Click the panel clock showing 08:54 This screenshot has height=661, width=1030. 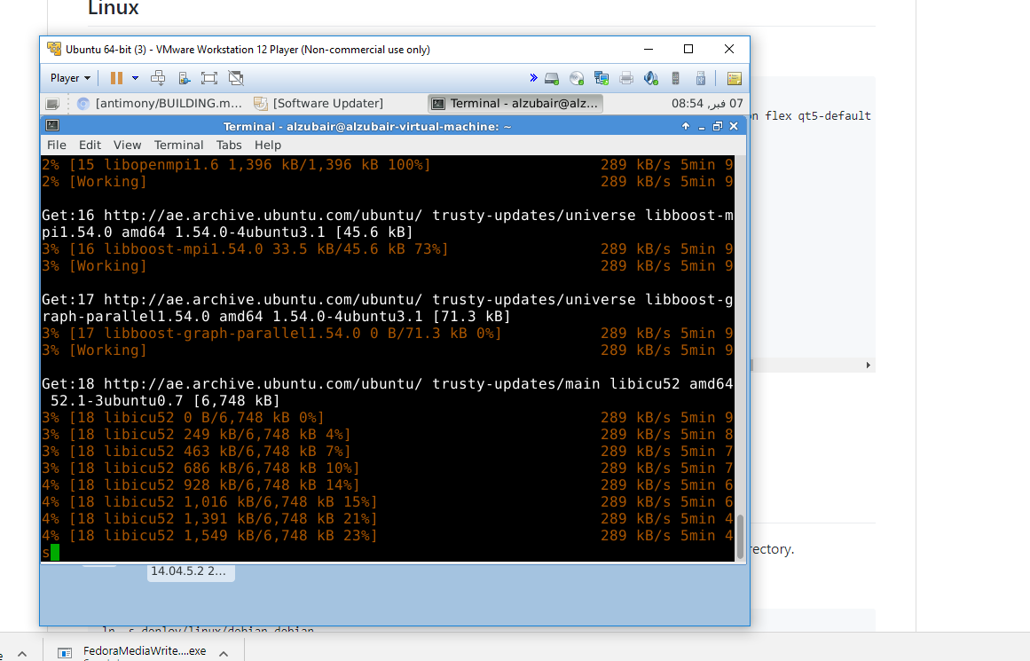coord(707,104)
